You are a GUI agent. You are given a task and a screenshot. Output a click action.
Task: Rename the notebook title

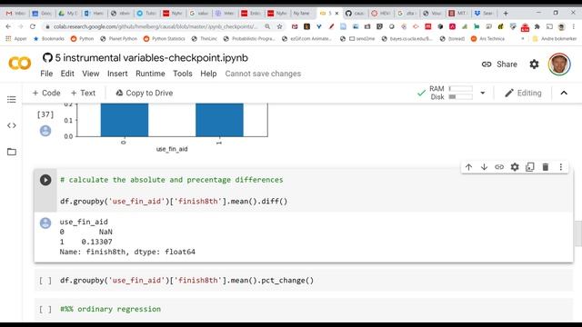152,58
